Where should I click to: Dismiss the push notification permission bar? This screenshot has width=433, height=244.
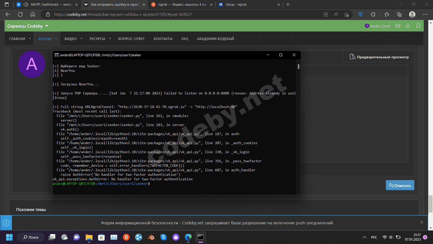(x=422, y=222)
